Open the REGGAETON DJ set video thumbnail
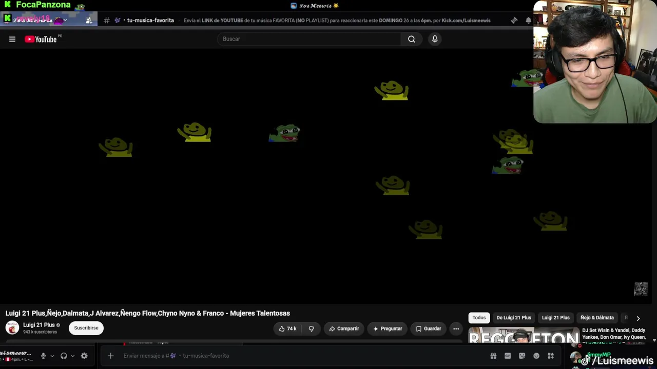The image size is (657, 369). click(524, 335)
